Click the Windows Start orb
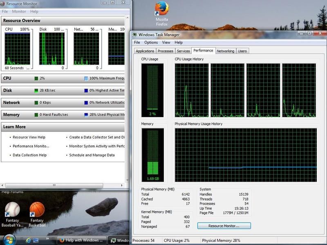Image resolution: width=327 pixels, height=245 pixels. [9, 239]
